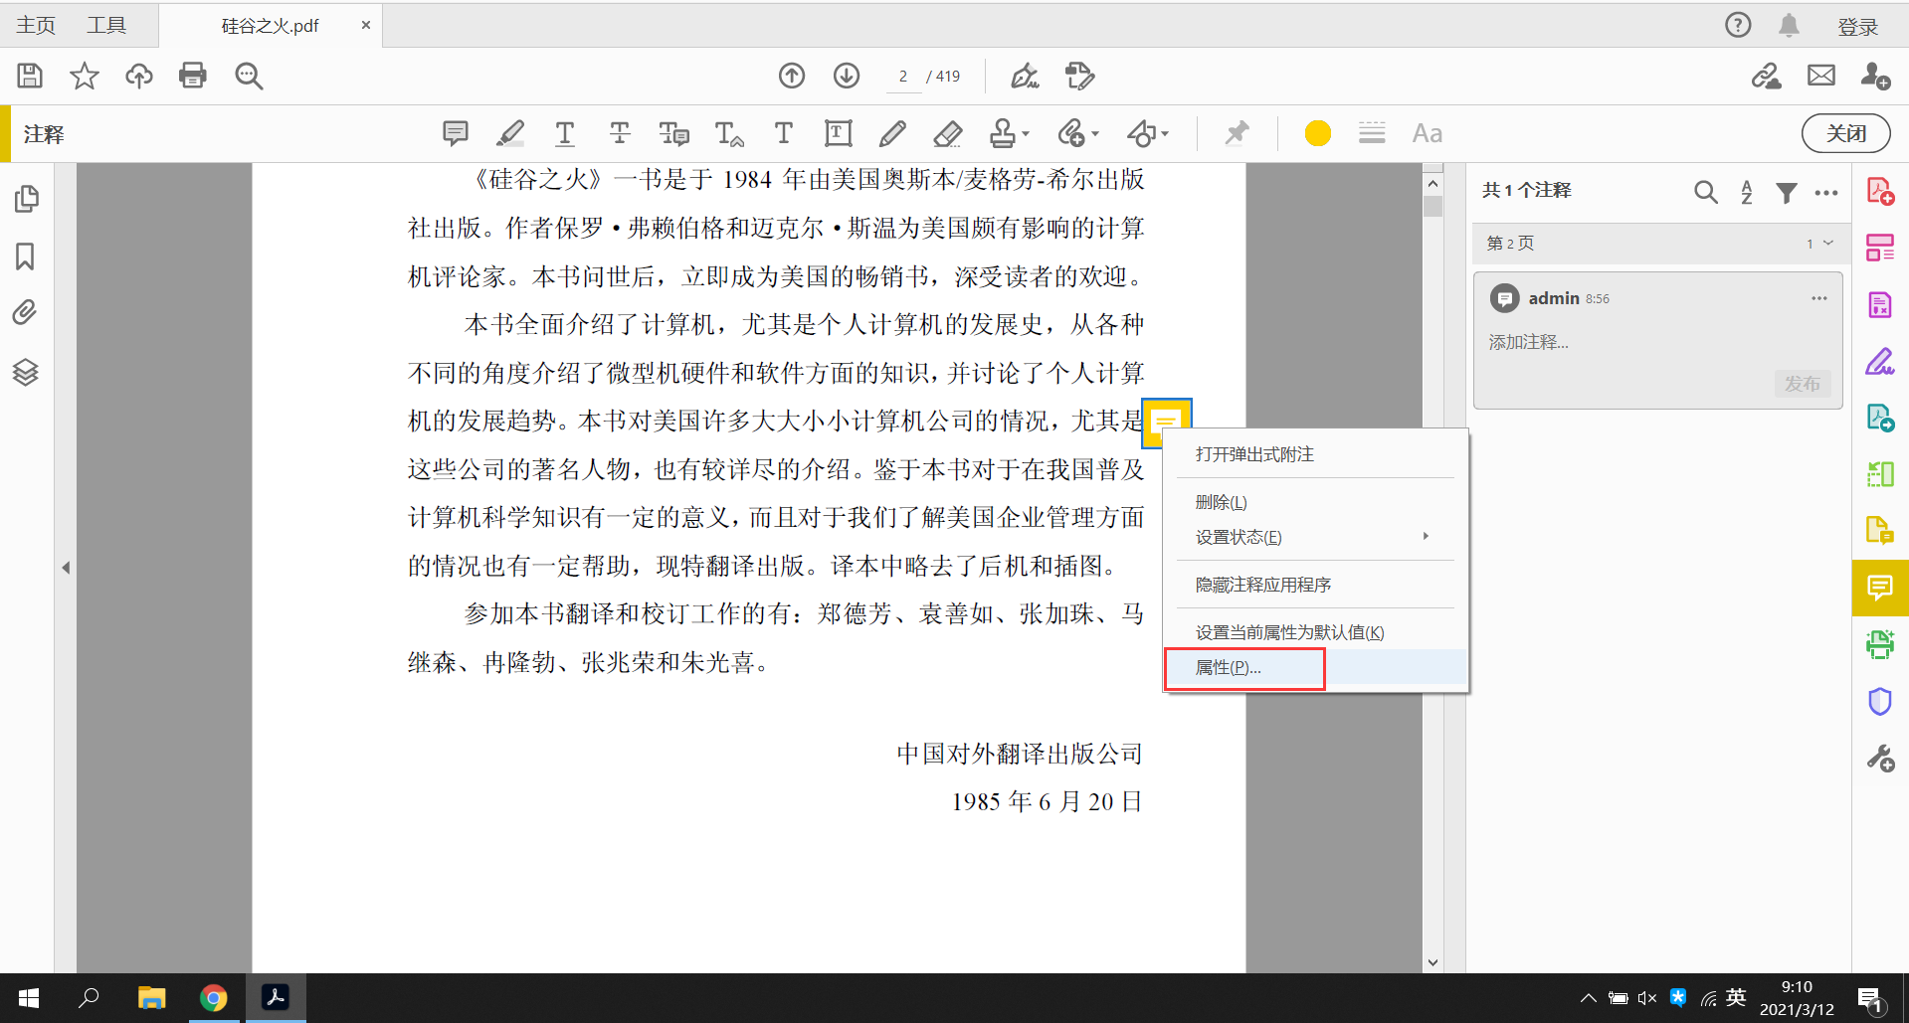The height and width of the screenshot is (1023, 1909).
Task: Filter comments with funnel icon
Action: pyautogui.click(x=1787, y=192)
